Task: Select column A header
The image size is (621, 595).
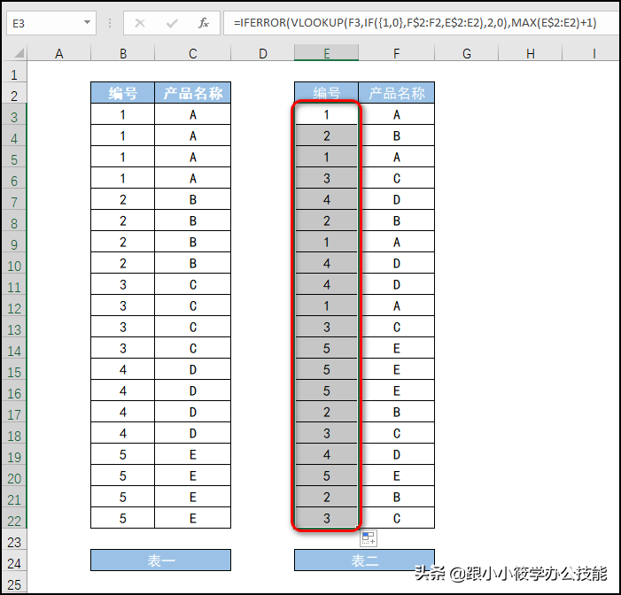Action: coord(59,53)
